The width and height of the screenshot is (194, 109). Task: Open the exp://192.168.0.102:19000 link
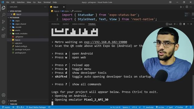[105, 42]
